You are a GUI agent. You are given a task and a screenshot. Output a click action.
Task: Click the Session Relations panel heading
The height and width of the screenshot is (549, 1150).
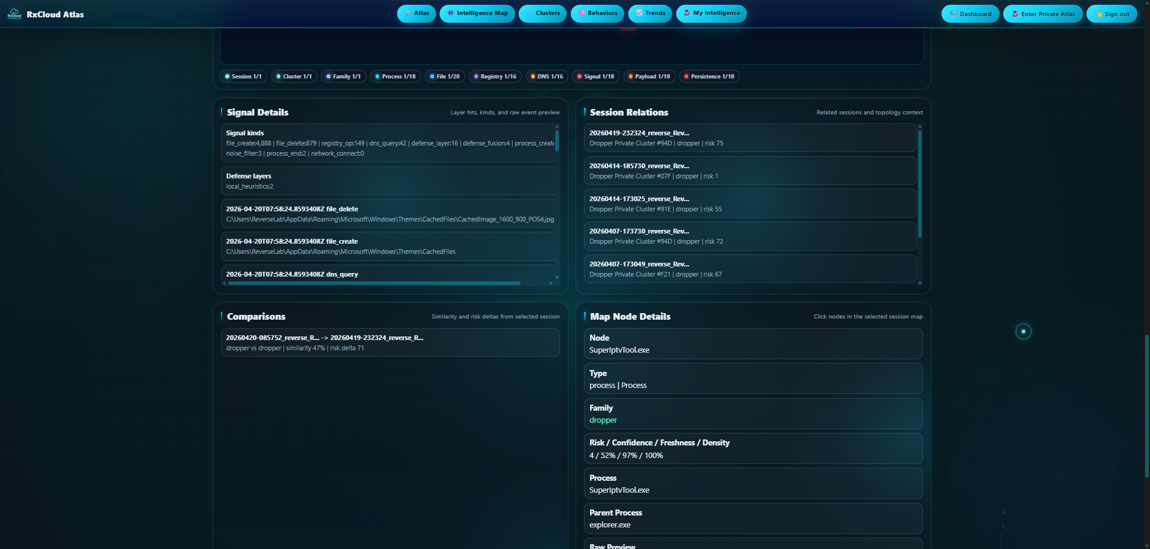[629, 113]
